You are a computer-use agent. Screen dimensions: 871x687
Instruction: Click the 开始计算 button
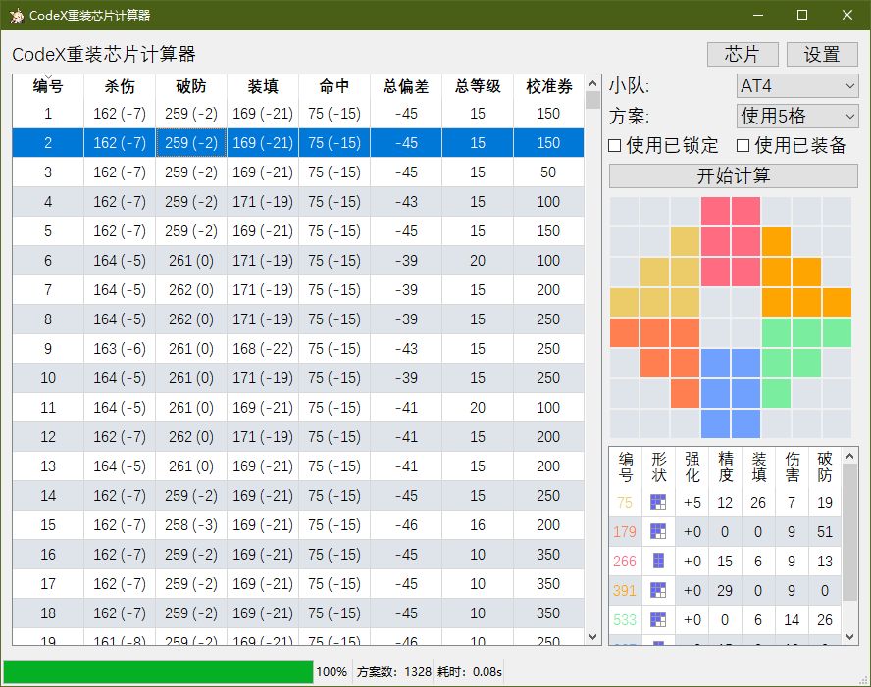pyautogui.click(x=734, y=175)
